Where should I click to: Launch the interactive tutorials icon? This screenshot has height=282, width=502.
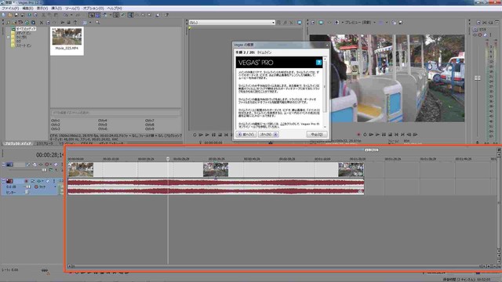tap(158, 15)
